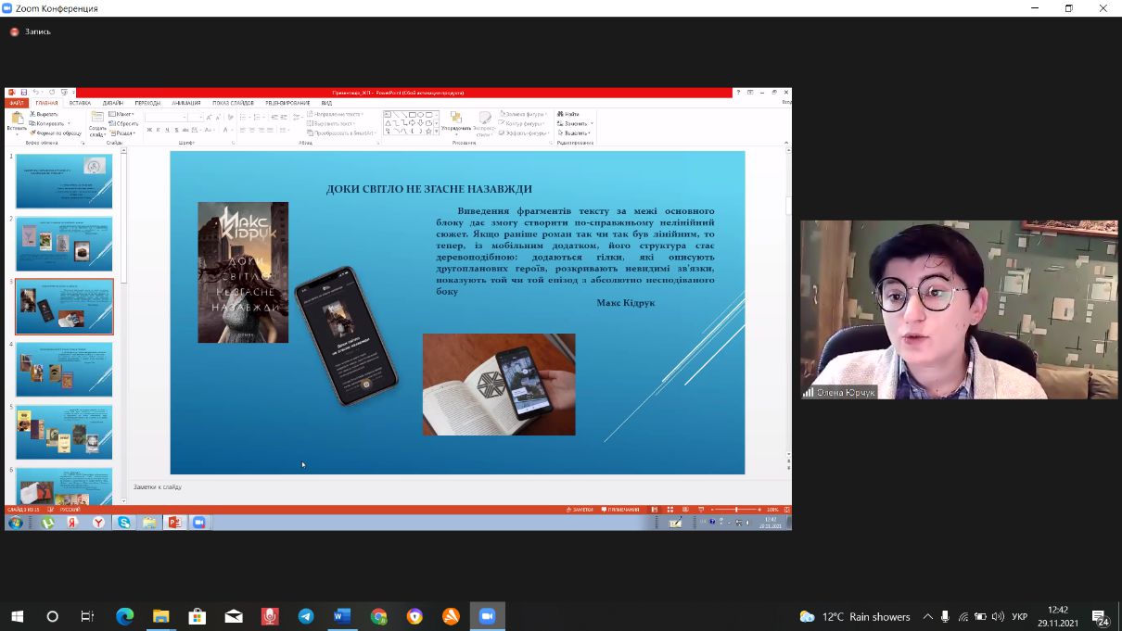Viewport: 1122px width, 631px height.
Task: Open Telegram from the Windows taskbar
Action: 305,616
